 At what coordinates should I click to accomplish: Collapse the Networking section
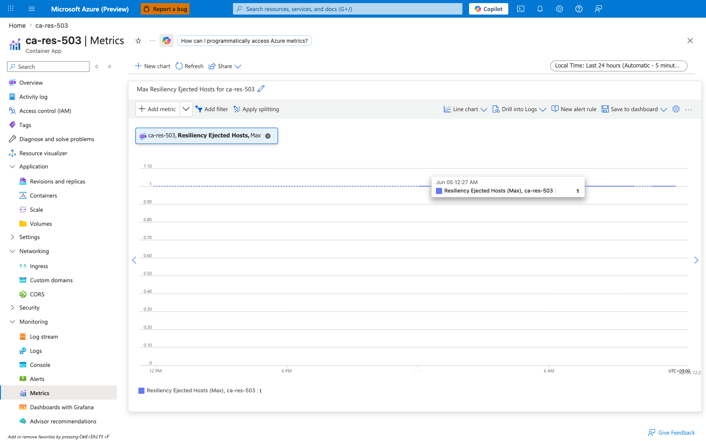pyautogui.click(x=12, y=251)
